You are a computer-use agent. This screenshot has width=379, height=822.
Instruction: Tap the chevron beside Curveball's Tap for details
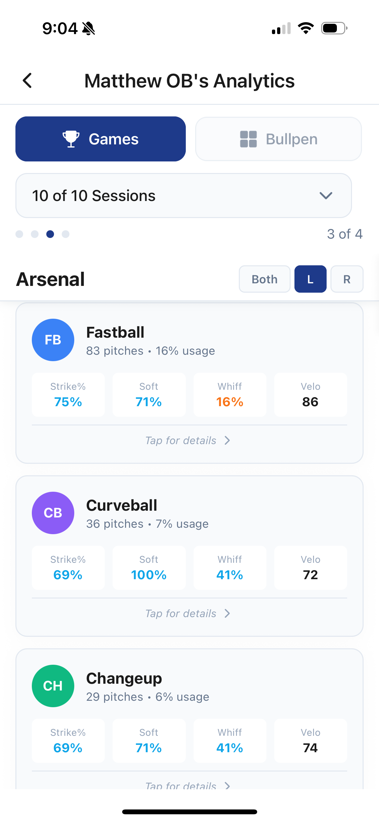pos(227,613)
